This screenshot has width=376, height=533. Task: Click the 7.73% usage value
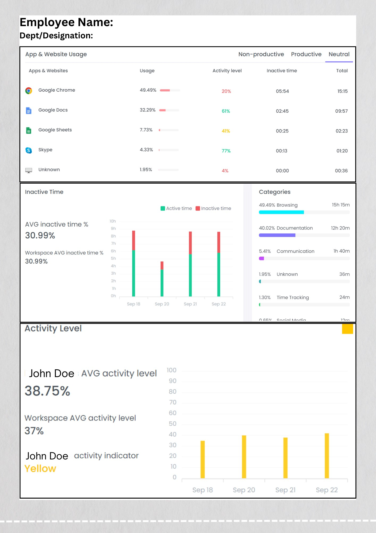click(146, 130)
